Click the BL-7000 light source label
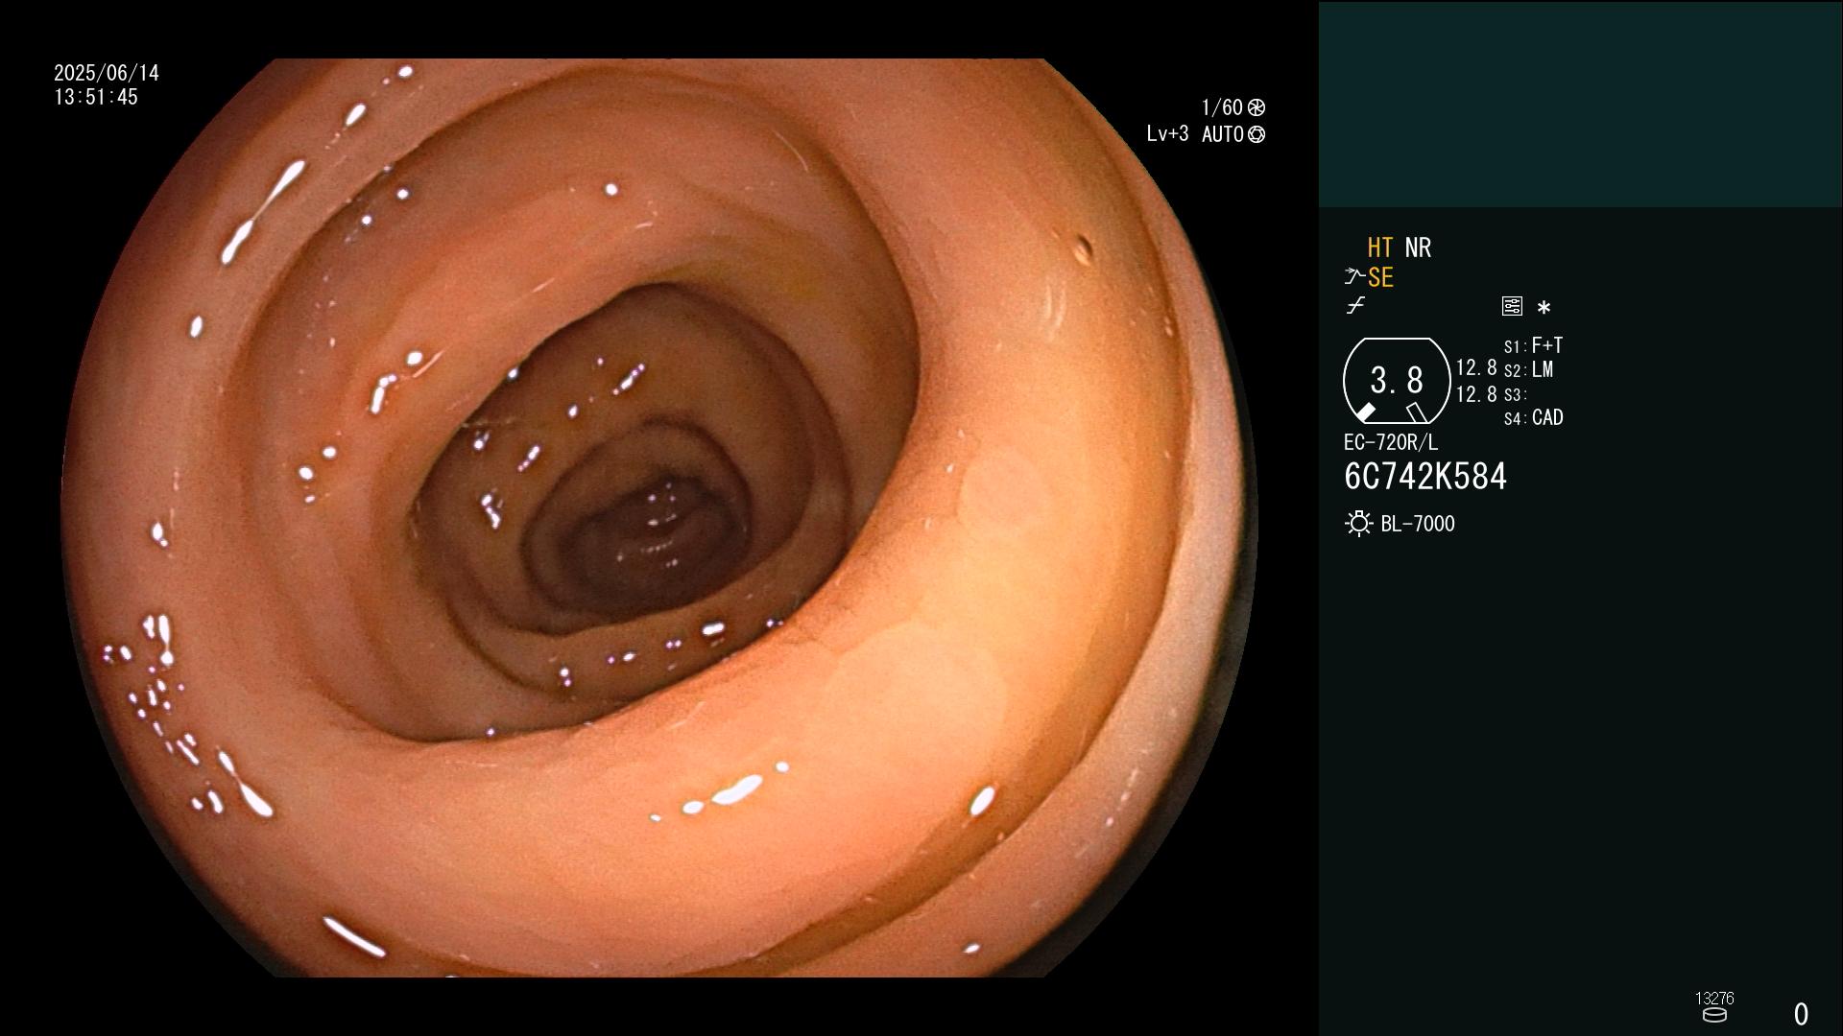The height and width of the screenshot is (1036, 1843). point(1418,524)
